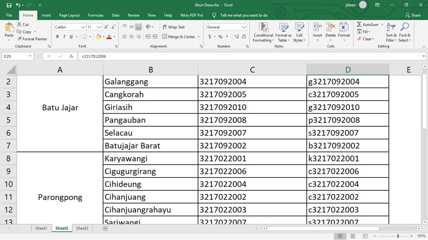Screen dimensions: 428x240
Task: Click the zoom slider in status bar
Action: pyautogui.click(x=398, y=236)
